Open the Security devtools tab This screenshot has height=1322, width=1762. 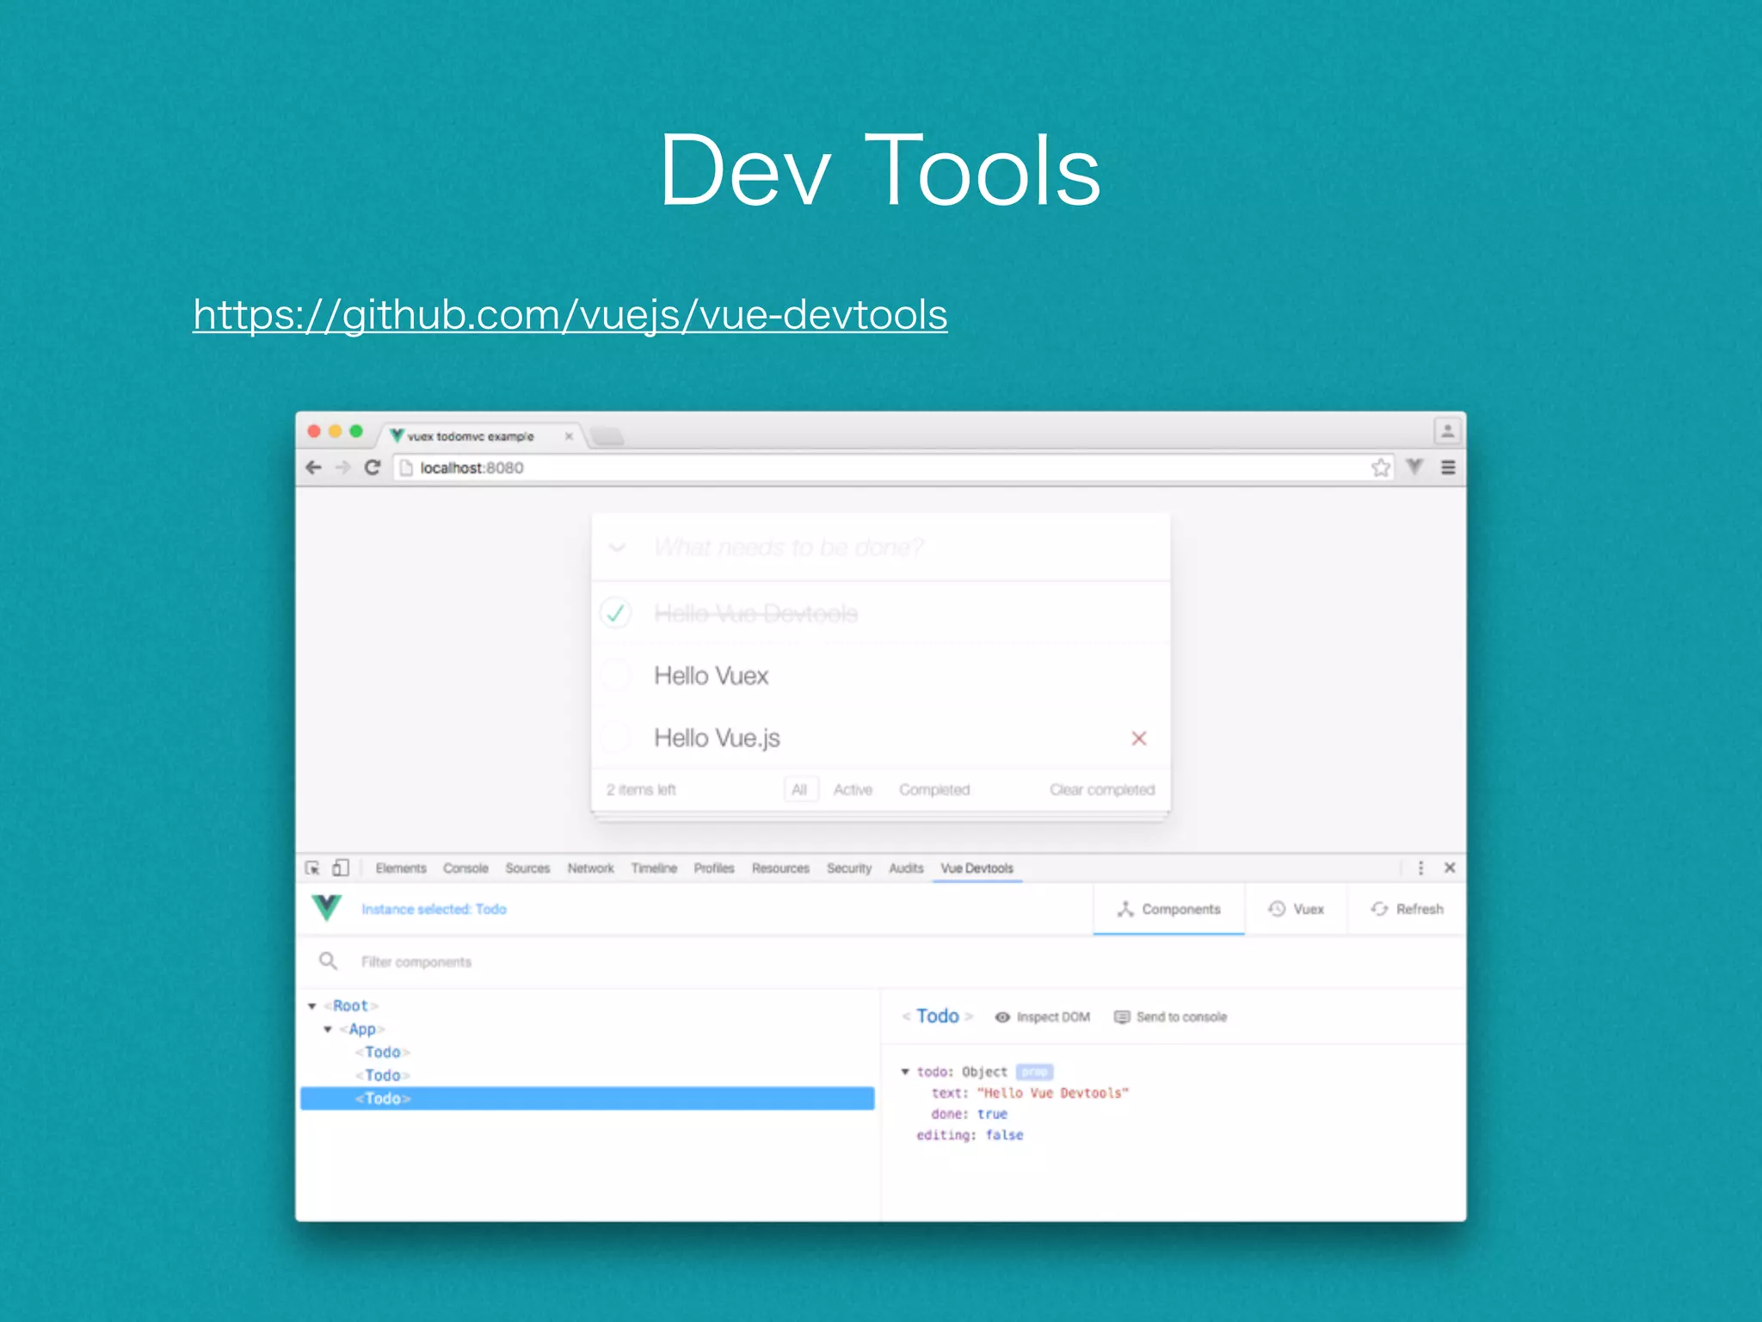849,868
